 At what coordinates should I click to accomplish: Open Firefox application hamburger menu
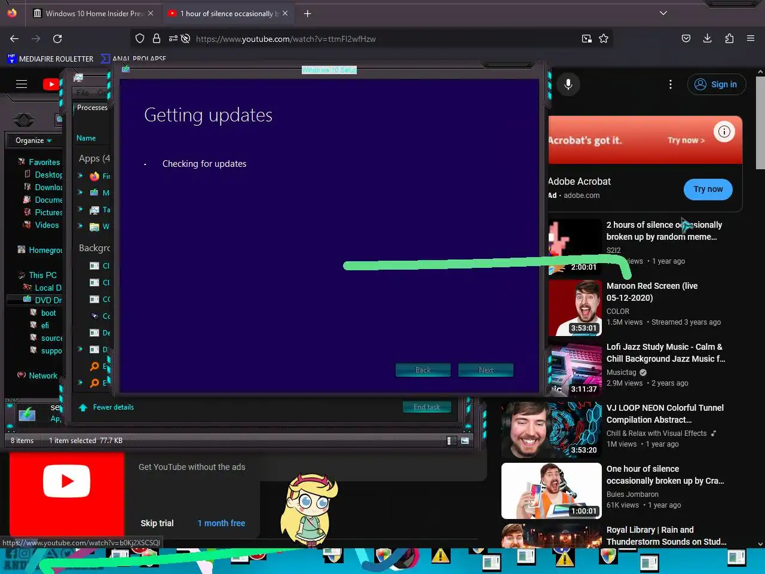click(751, 38)
